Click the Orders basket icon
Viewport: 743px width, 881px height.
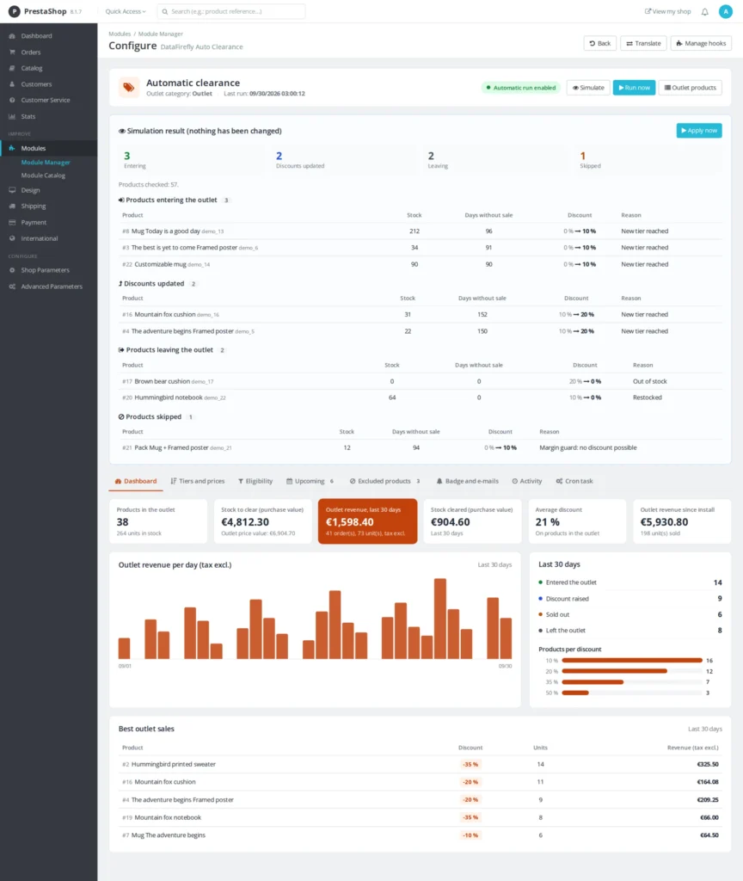[x=12, y=52]
